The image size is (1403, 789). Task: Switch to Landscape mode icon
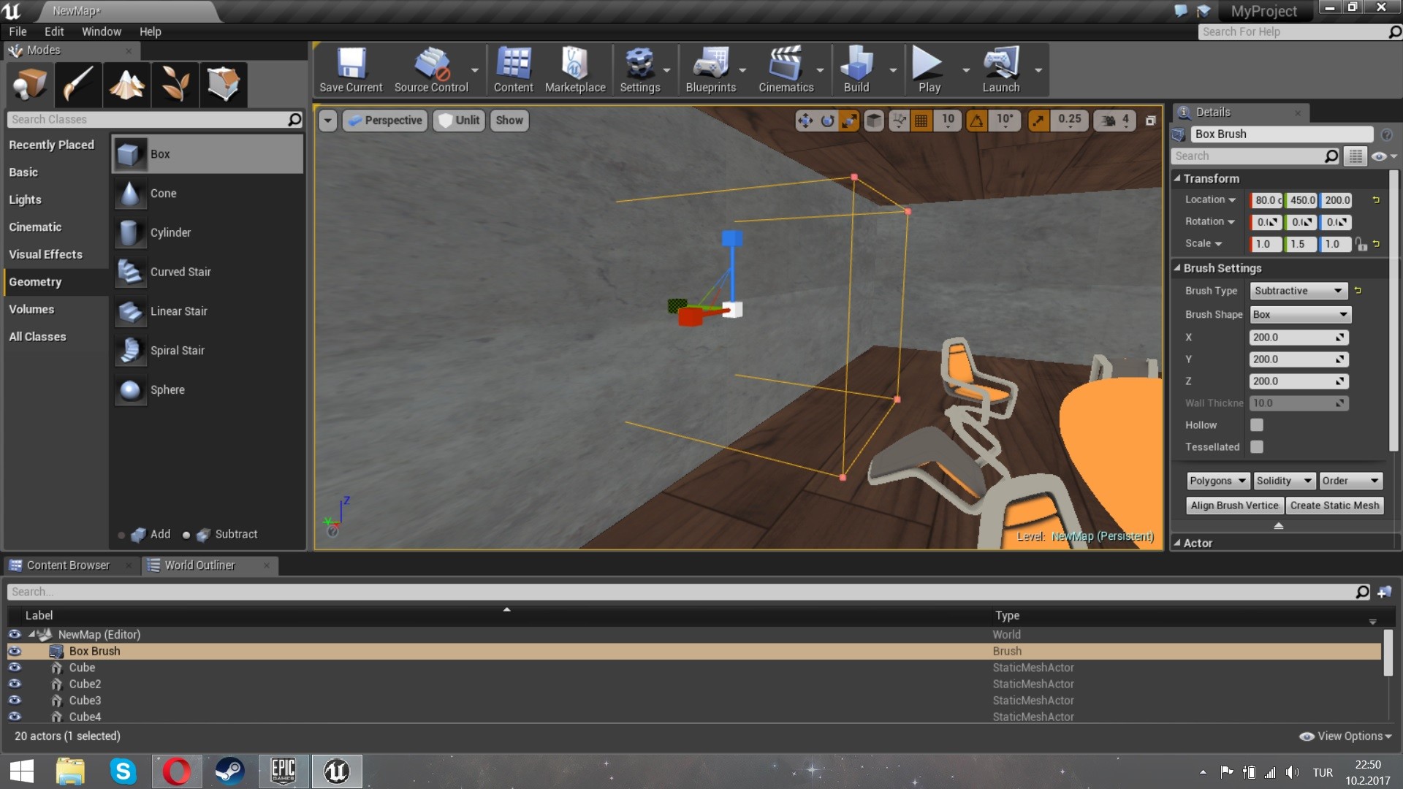[126, 84]
